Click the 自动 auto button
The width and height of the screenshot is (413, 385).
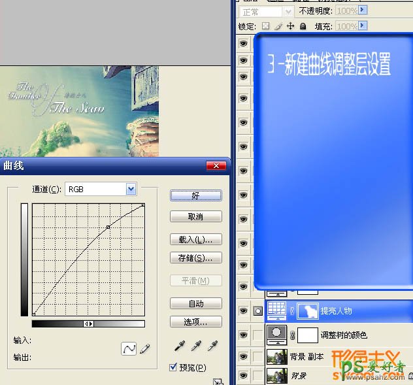(195, 303)
